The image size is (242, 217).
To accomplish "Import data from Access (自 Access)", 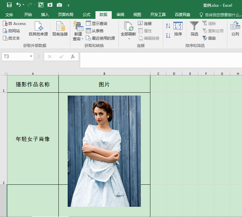I will (14, 24).
